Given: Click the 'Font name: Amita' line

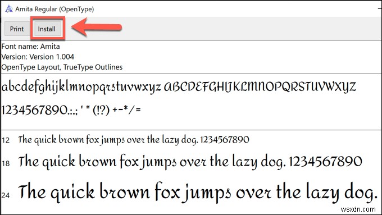Looking at the screenshot, I should coord(30,46).
